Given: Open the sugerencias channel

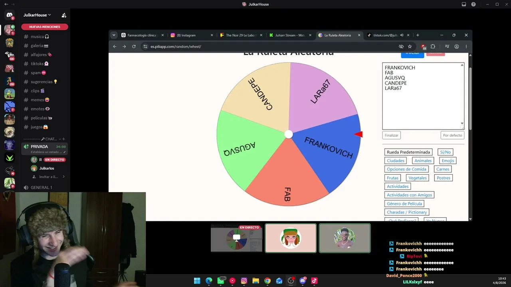Looking at the screenshot, I should click(x=45, y=82).
